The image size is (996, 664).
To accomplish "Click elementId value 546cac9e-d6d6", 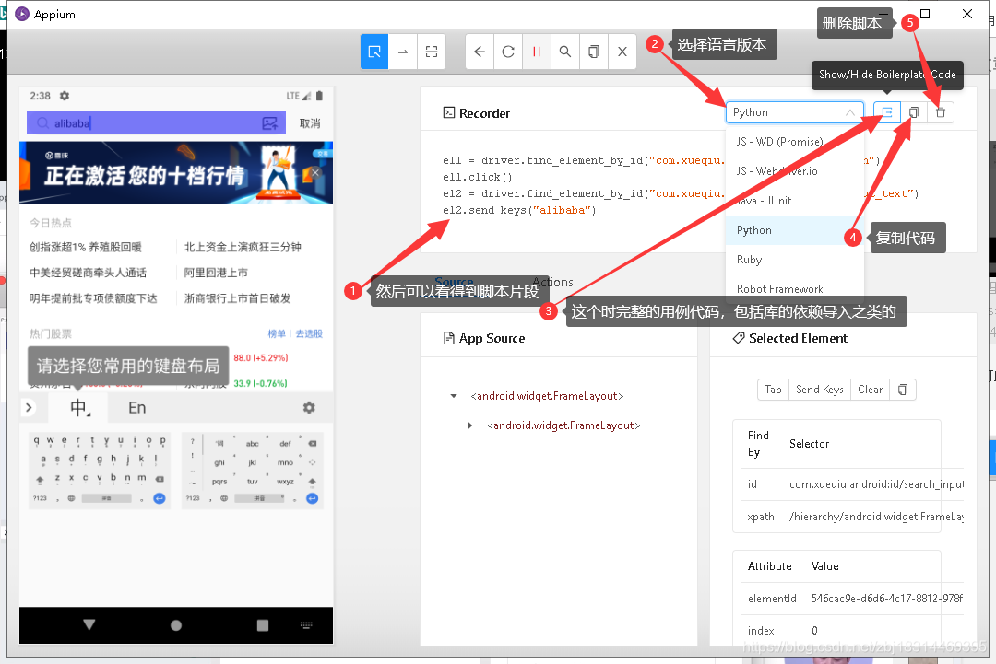I will (887, 598).
